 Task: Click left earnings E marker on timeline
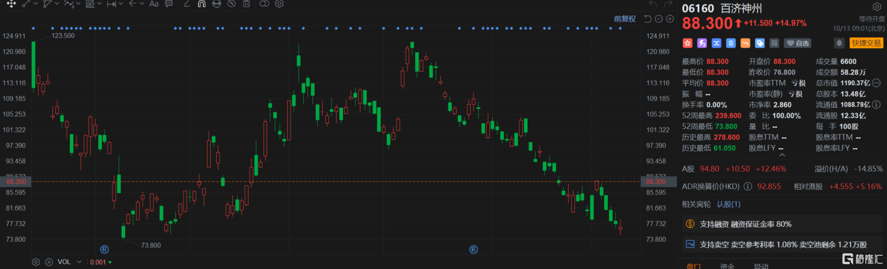coord(104,249)
